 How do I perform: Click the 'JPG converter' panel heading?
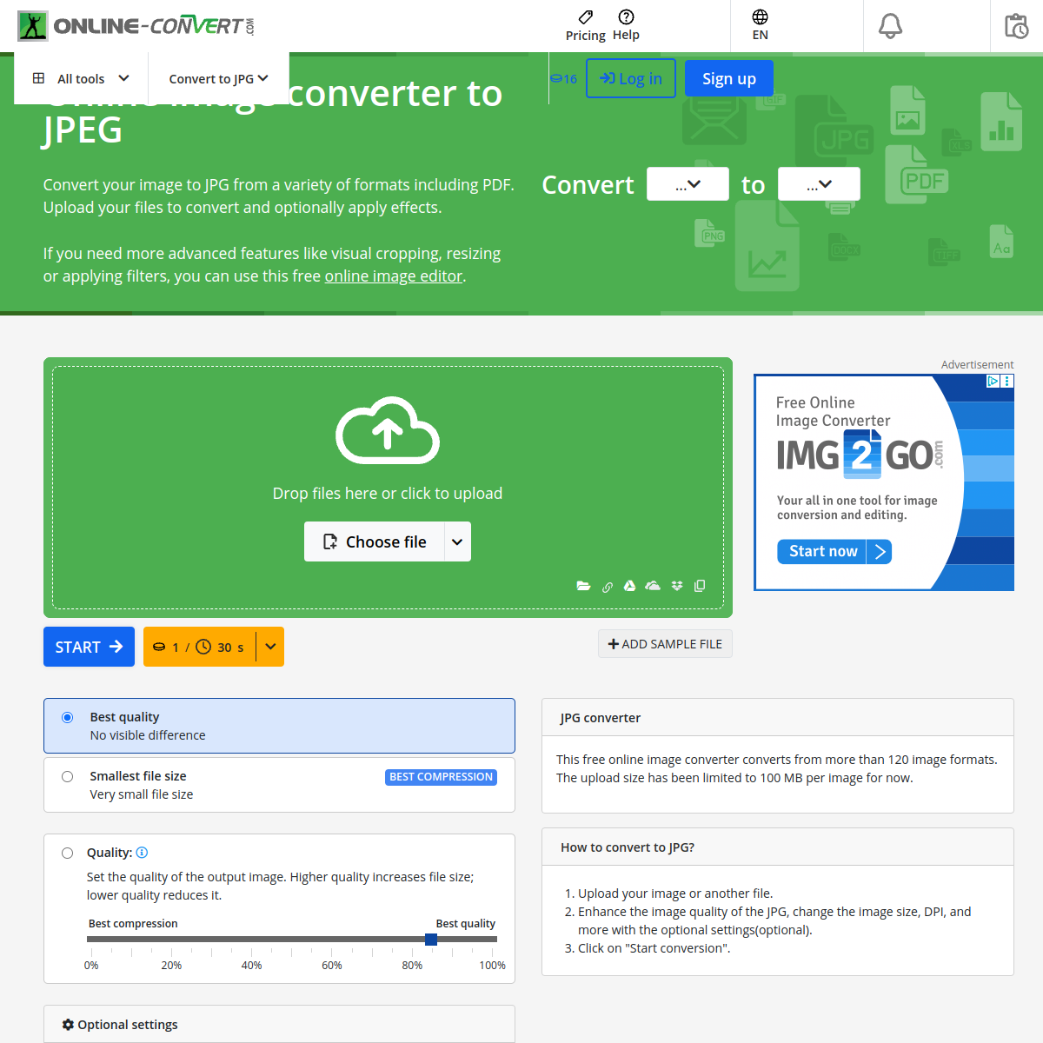tap(601, 718)
